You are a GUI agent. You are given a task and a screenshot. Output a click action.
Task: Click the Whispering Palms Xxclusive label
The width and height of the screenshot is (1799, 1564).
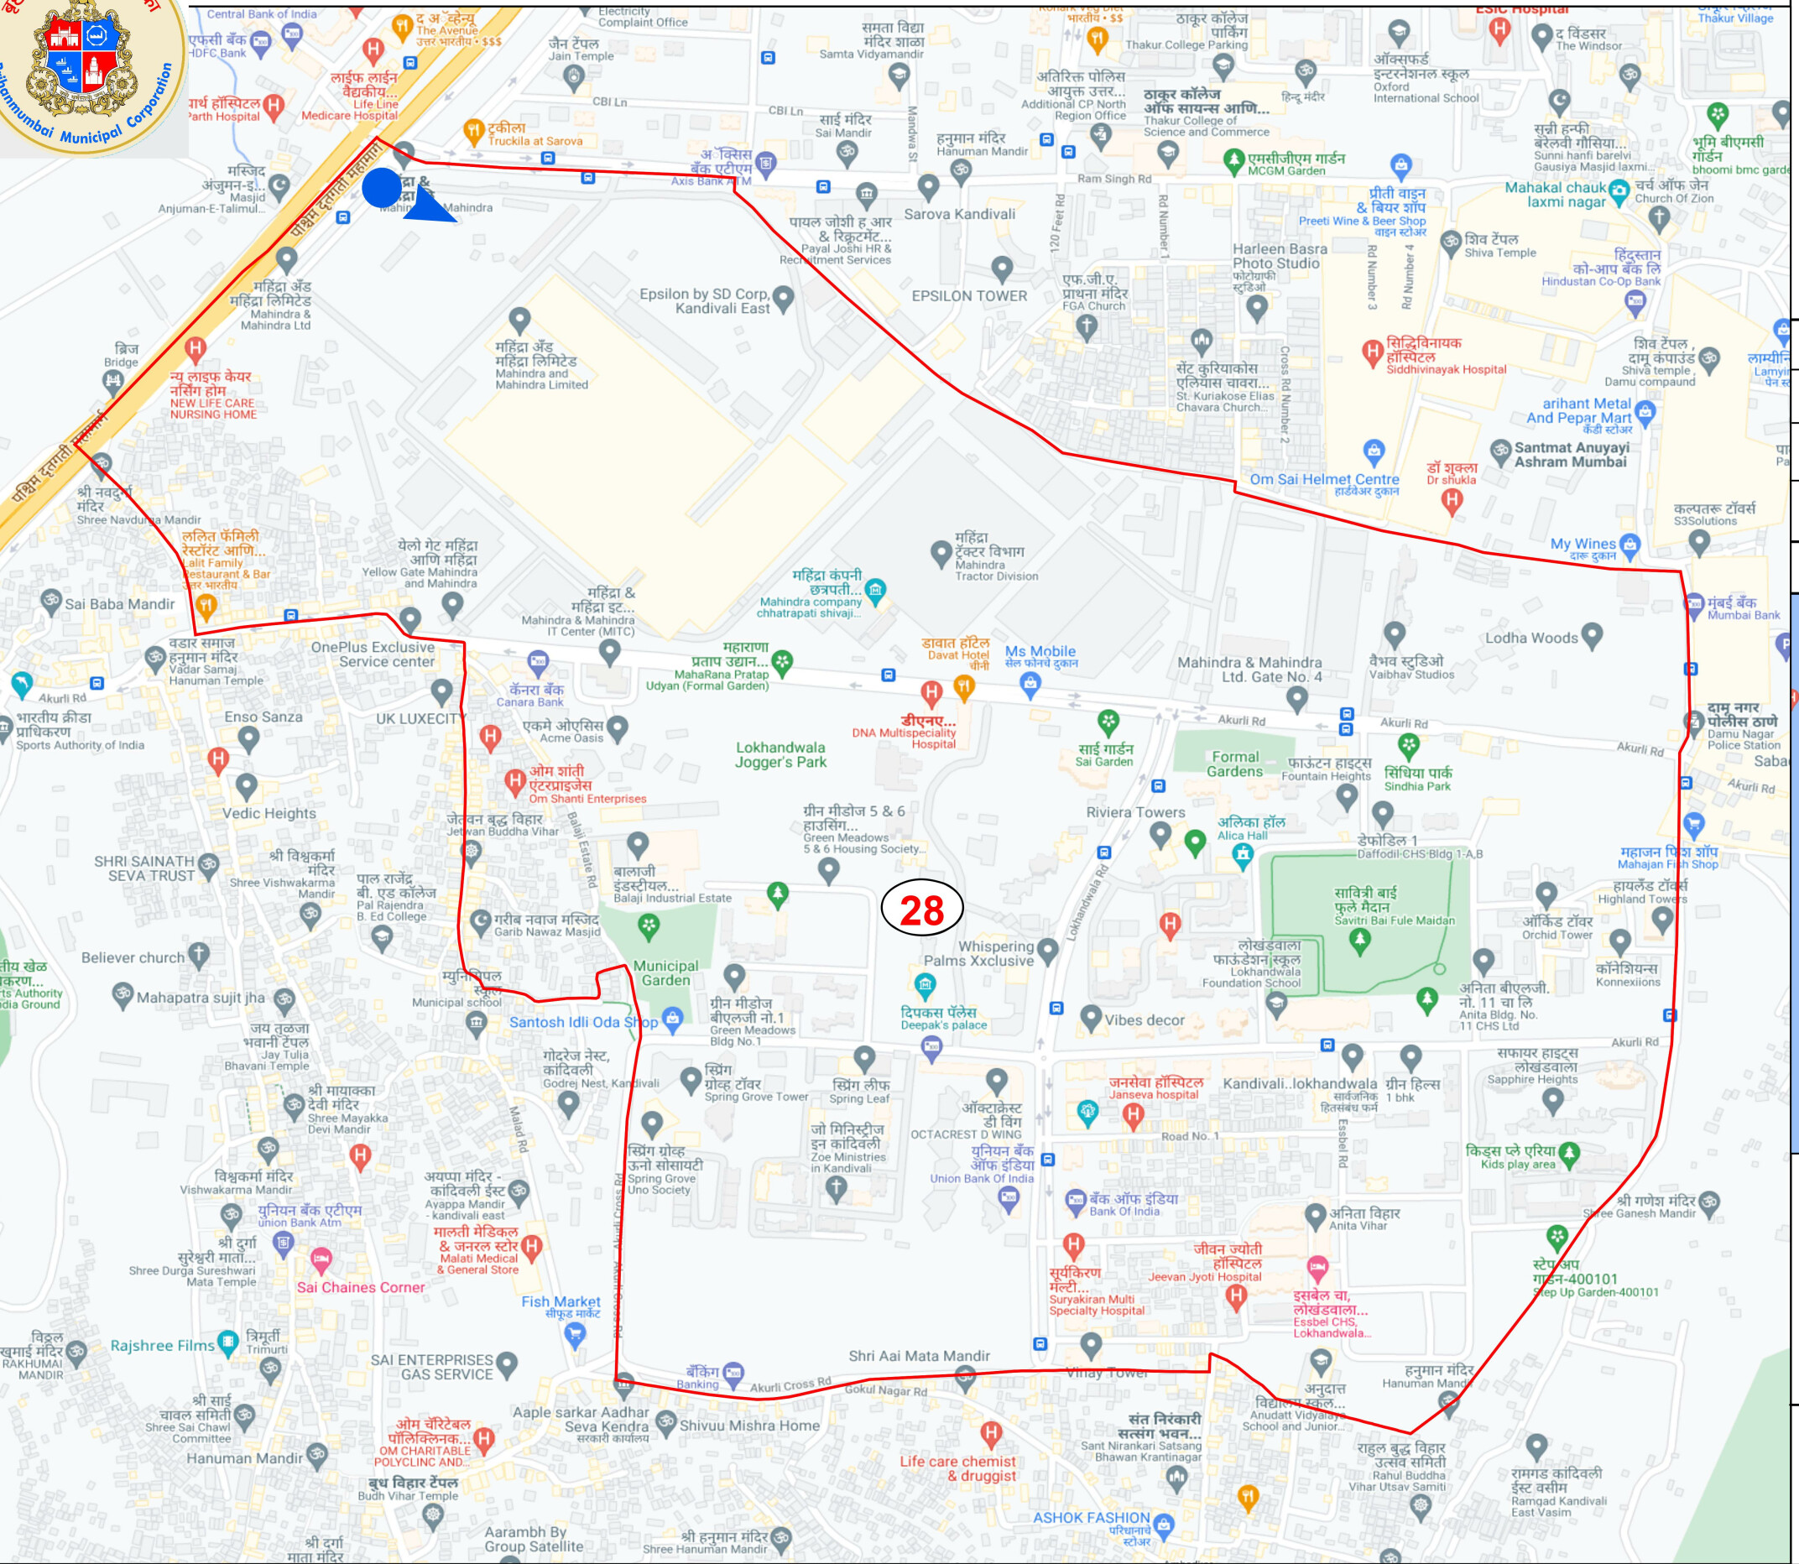978,953
